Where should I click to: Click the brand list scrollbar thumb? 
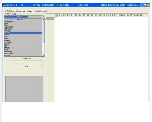point(43,32)
